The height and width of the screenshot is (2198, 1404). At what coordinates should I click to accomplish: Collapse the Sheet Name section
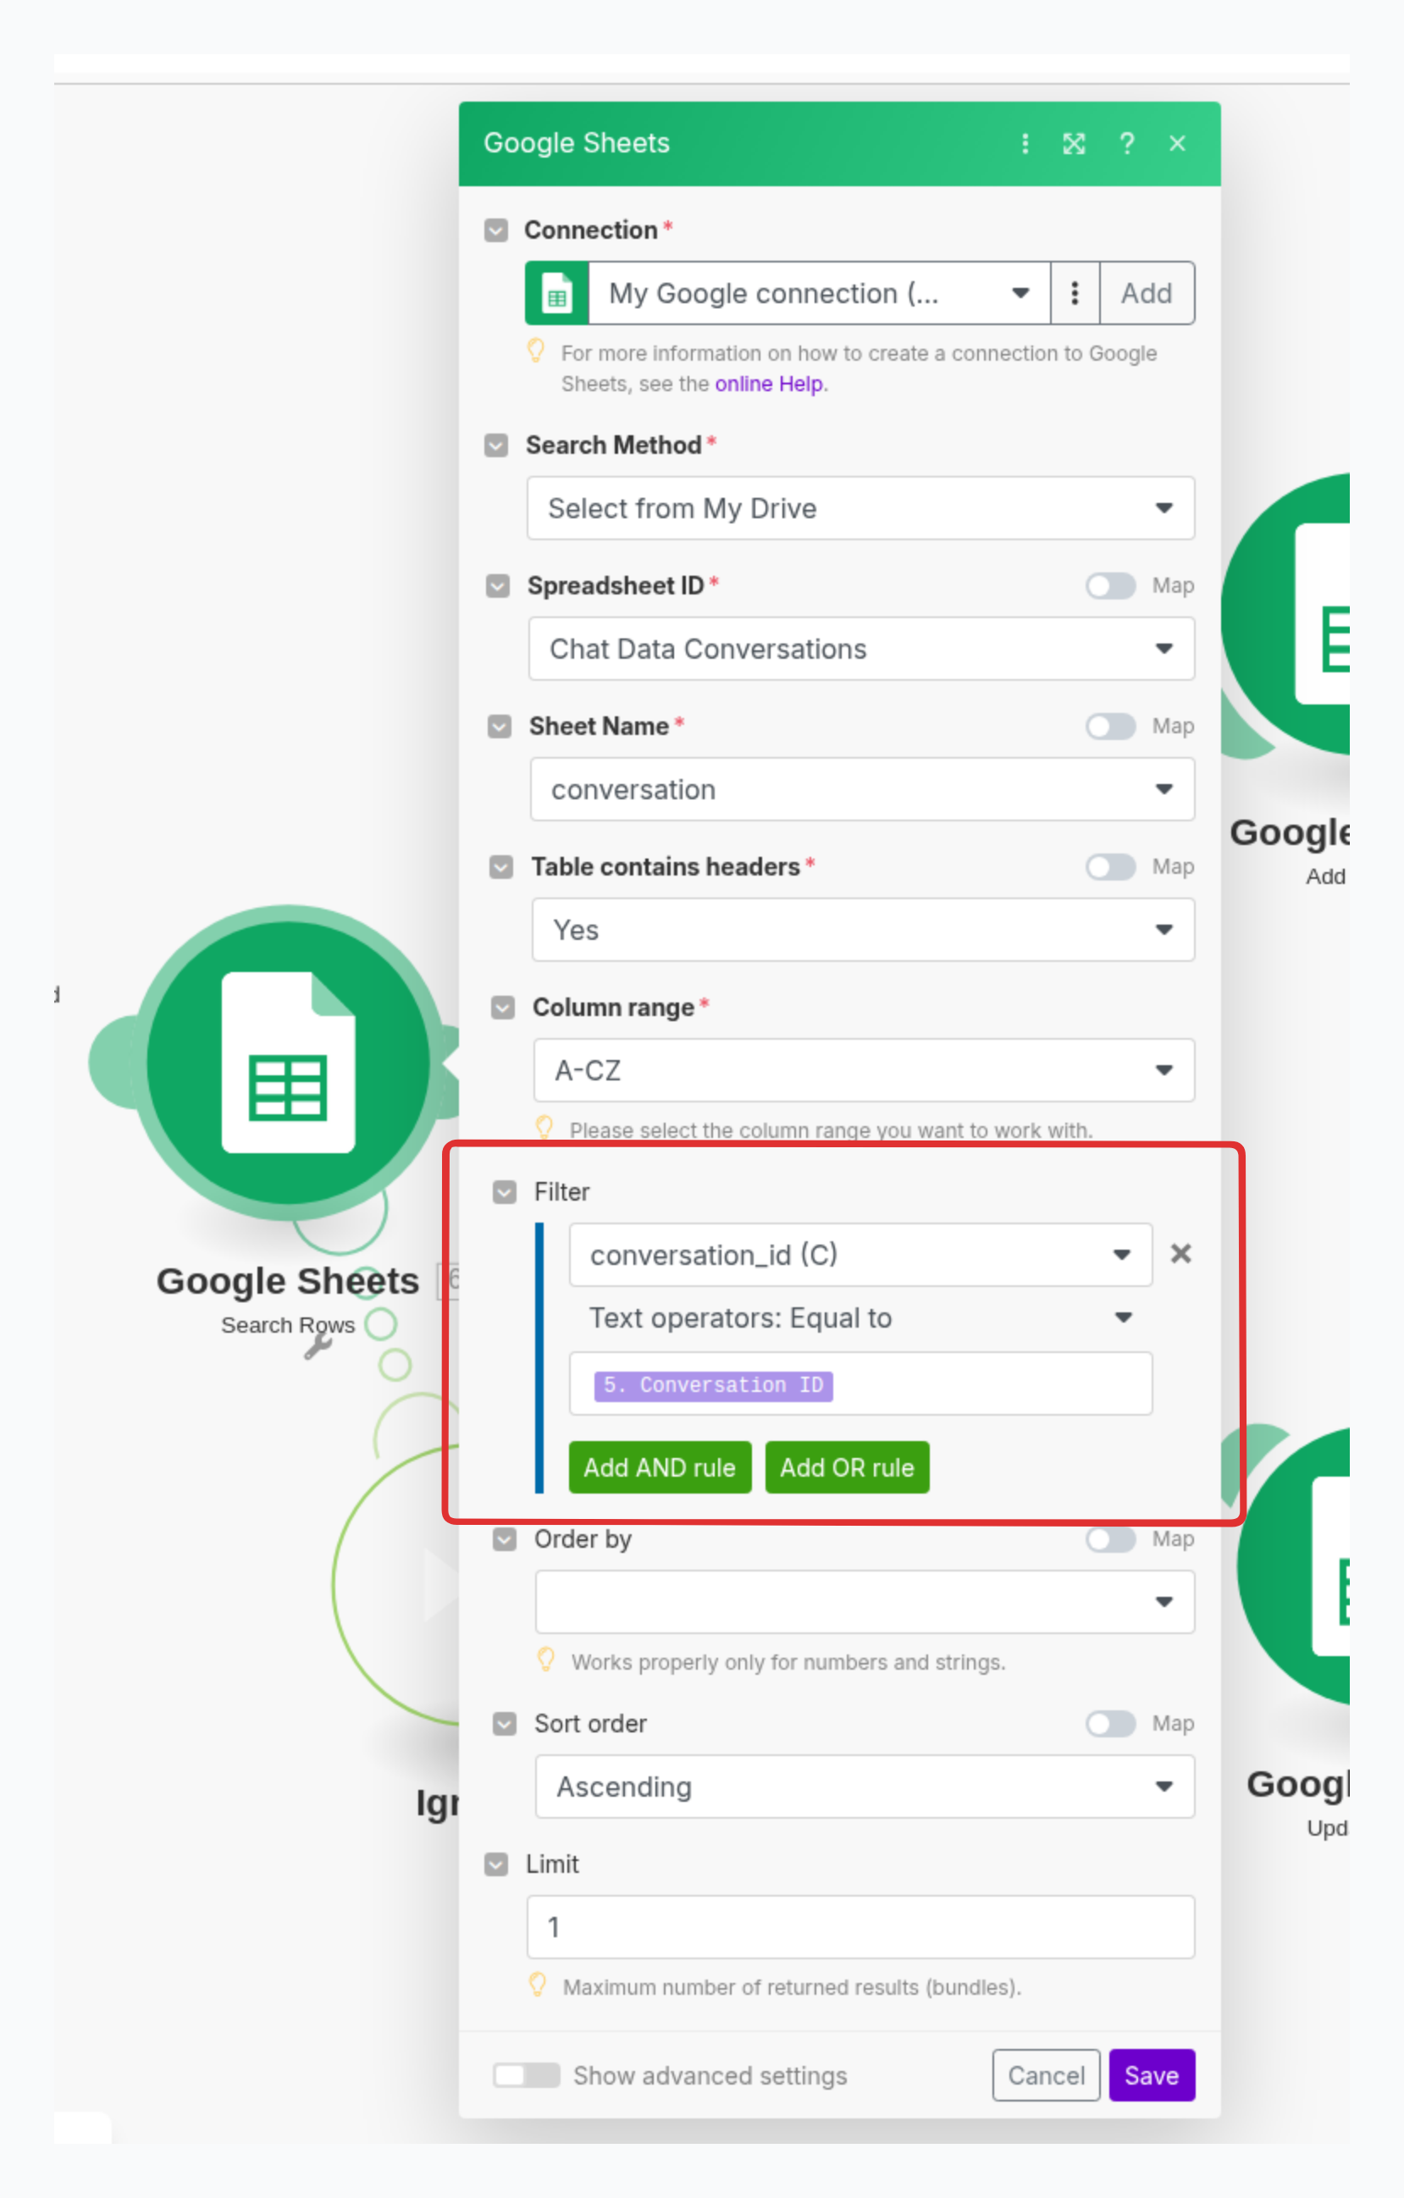coord(500,726)
